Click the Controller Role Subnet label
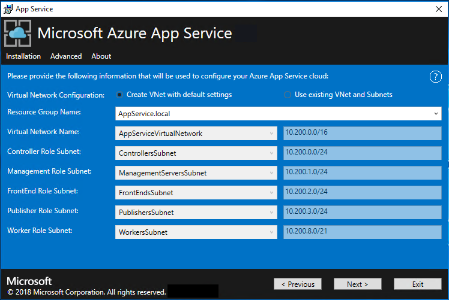This screenshot has height=300, width=449. pos(44,151)
